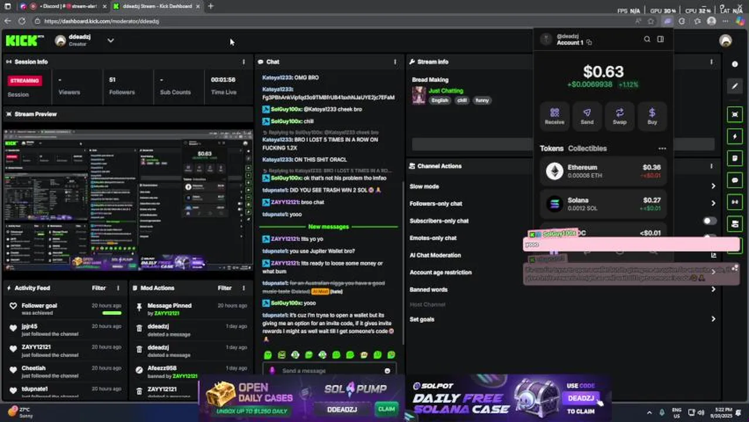Click the first green emote in chat
This screenshot has height=422, width=749.
(x=268, y=355)
